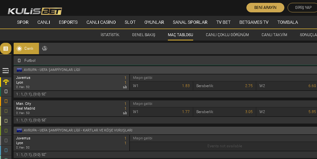
Task: Open CANLI ÇOKLU GÖRÜNÜM tab
Action: point(227,35)
